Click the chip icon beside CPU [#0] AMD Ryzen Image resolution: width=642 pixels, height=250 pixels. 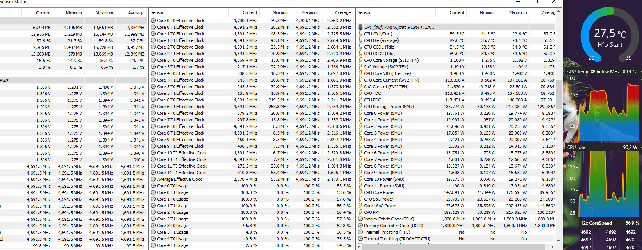coord(360,27)
